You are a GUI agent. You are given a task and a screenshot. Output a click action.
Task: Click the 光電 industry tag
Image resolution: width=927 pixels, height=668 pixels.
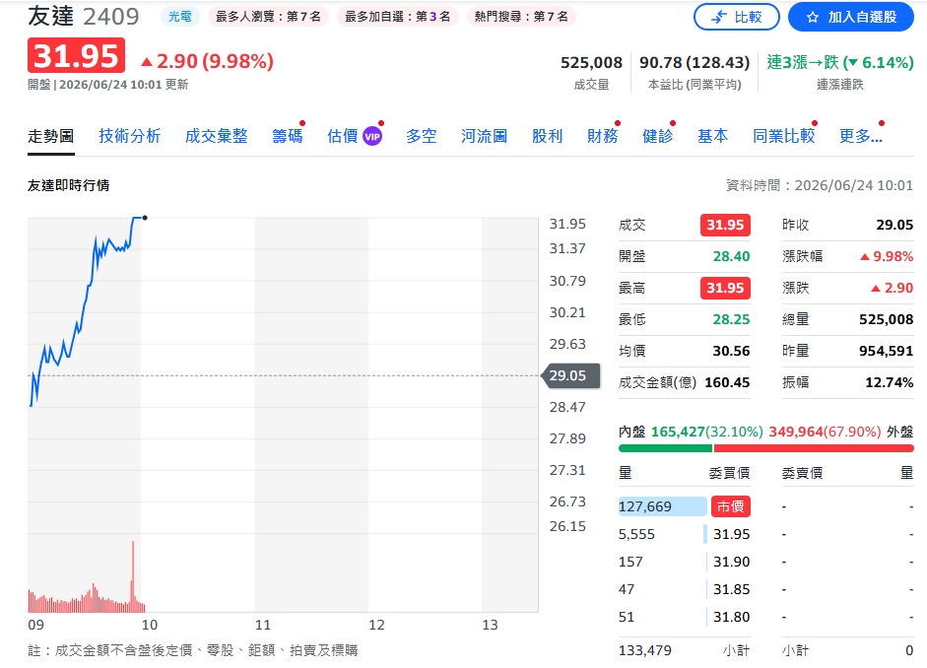(179, 17)
